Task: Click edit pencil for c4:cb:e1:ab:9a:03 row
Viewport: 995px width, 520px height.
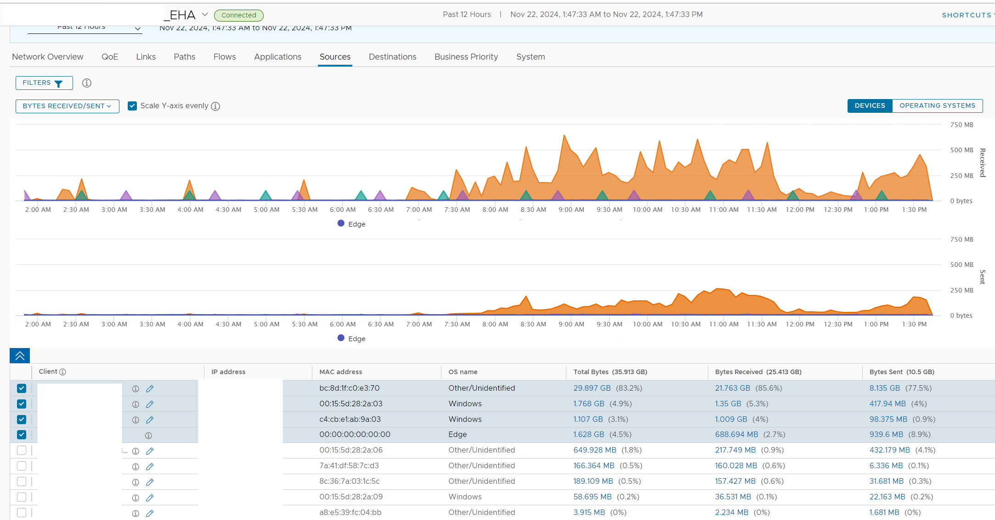Action: (x=150, y=420)
